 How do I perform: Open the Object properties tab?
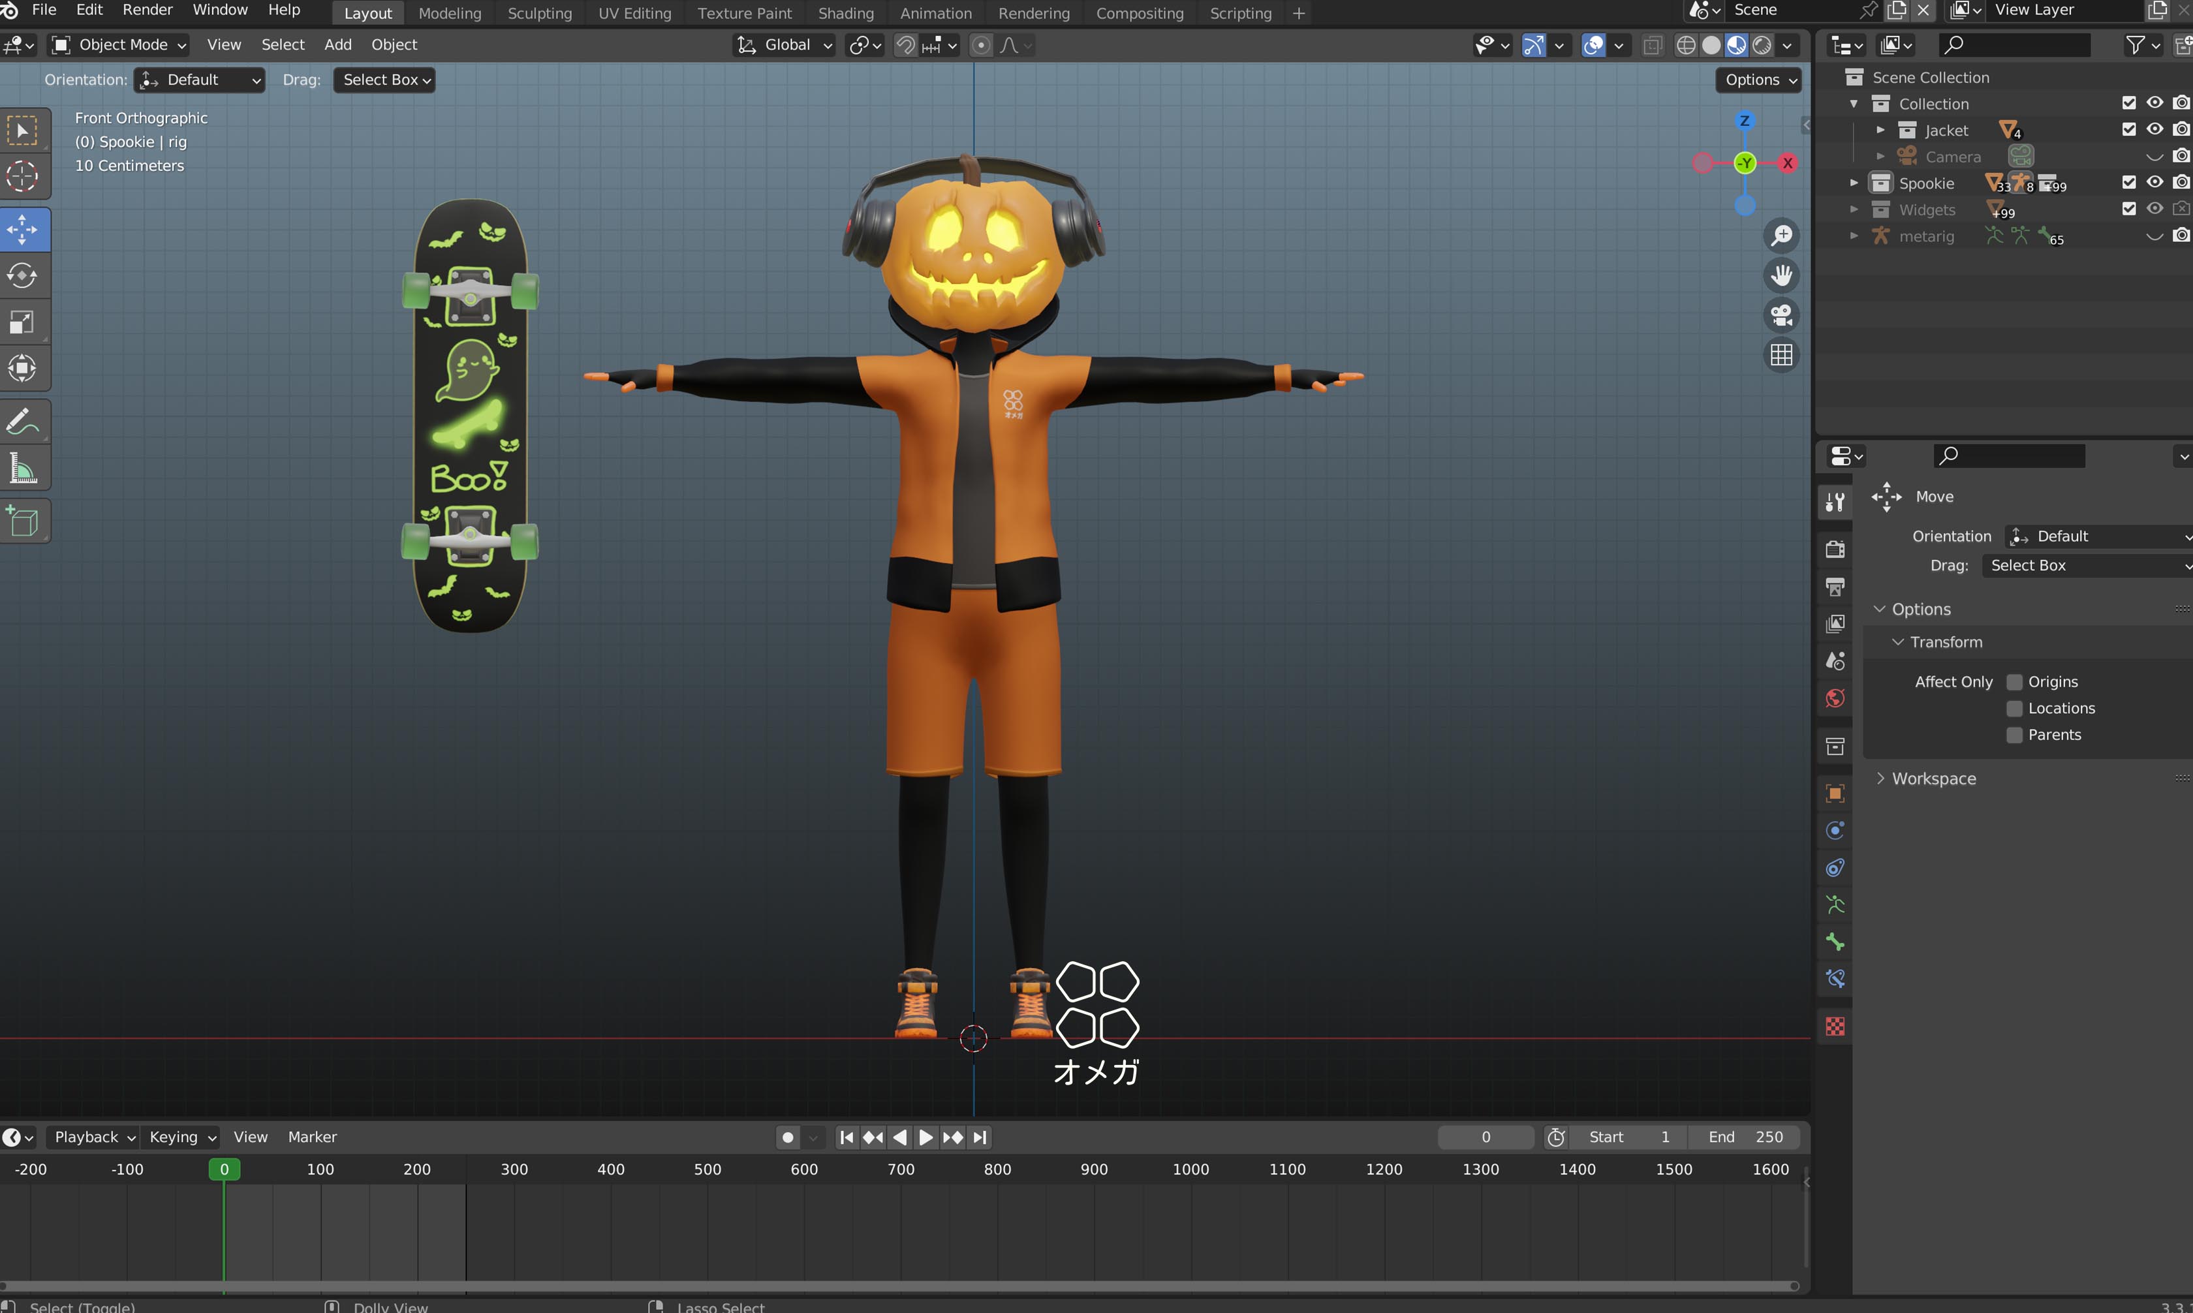[1835, 794]
